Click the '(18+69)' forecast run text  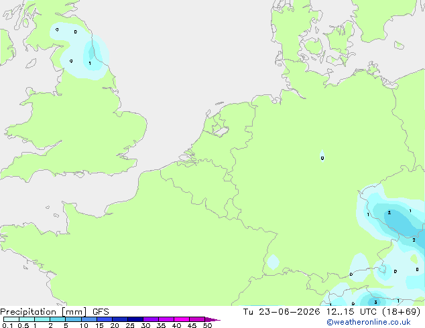[x=402, y=312]
